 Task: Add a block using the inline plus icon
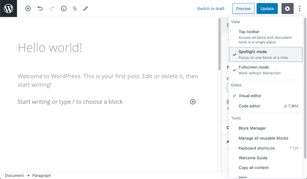coord(193,102)
